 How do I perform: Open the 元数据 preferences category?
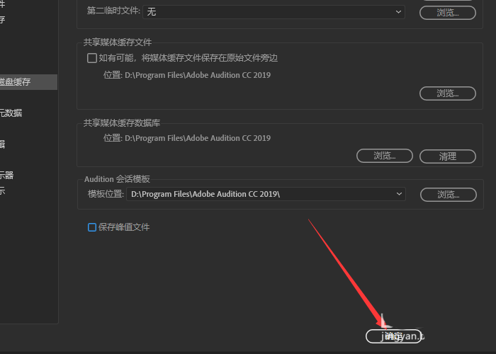(x=11, y=113)
